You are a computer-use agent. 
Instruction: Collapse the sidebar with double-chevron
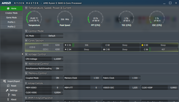coord(23,54)
